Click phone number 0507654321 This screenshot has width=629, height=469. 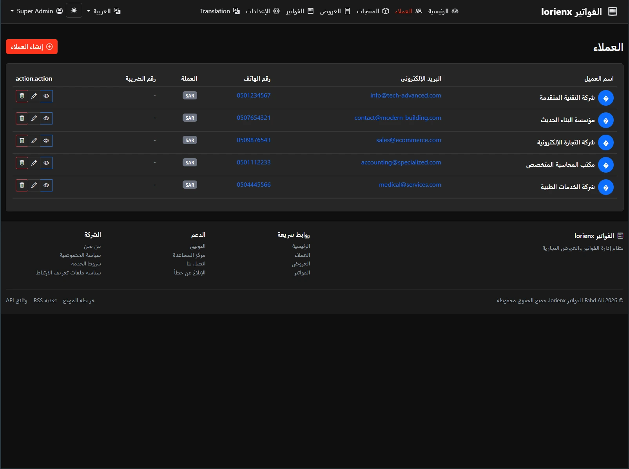(x=254, y=118)
